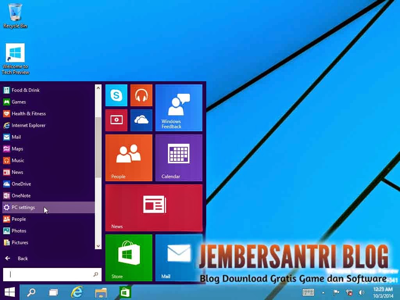Image resolution: width=400 pixels, height=300 pixels.
Task: Open the Calendar tile
Action: click(x=179, y=158)
